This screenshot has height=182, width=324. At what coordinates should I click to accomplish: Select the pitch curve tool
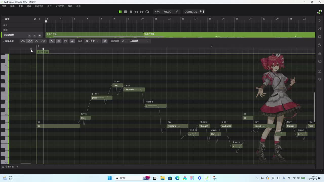coord(36,41)
